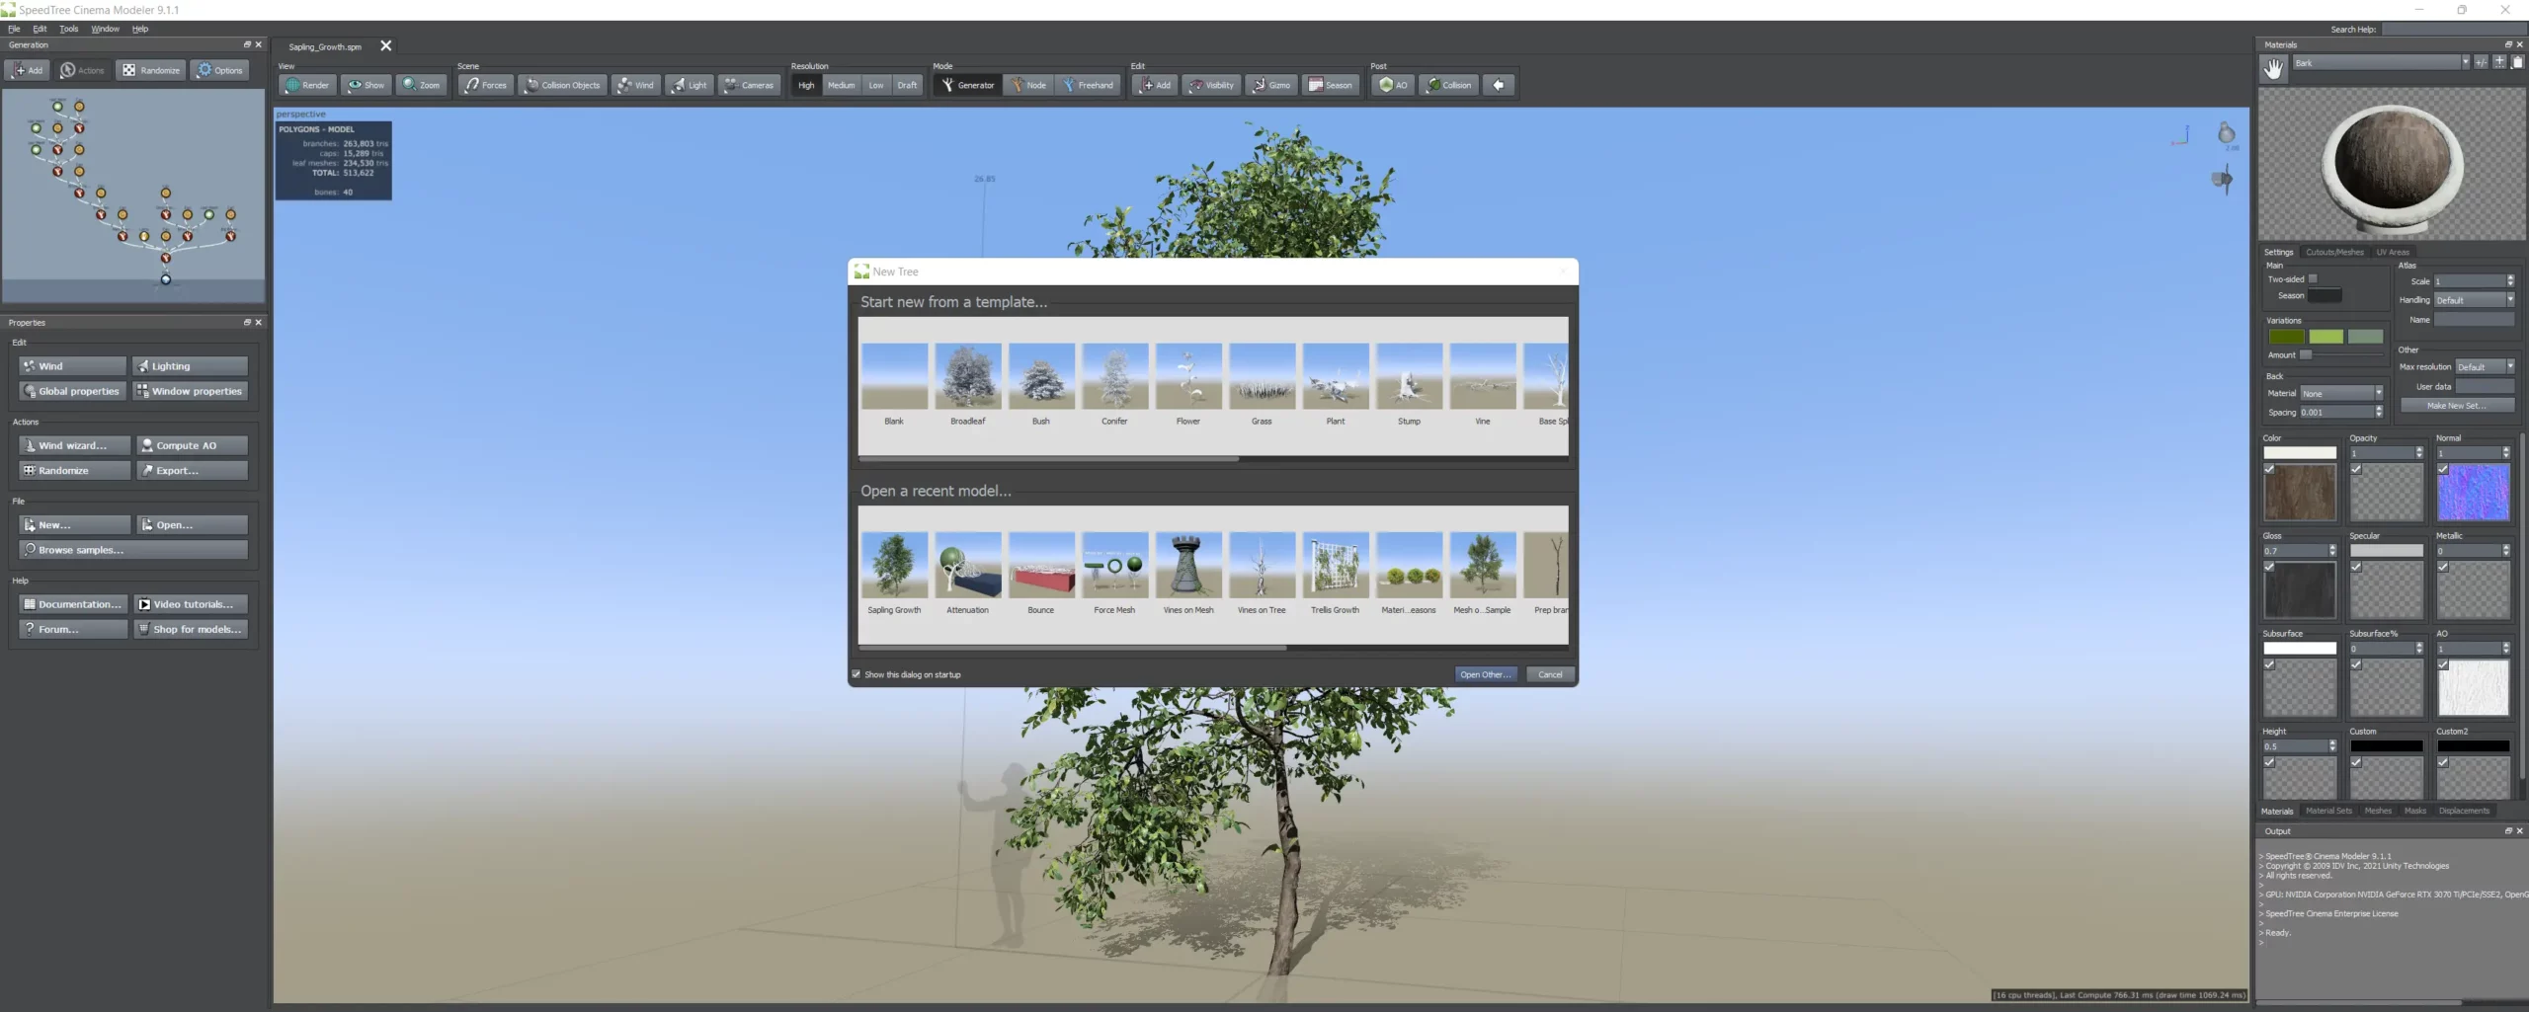Toggle the Metallic map checkbox
2529x1012 pixels.
pos(2443,567)
